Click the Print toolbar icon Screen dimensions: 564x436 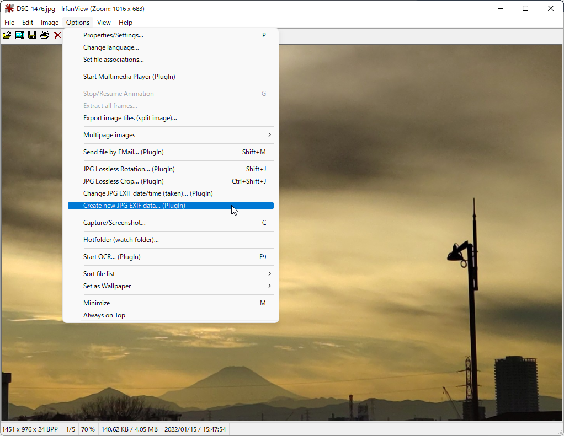[45, 35]
